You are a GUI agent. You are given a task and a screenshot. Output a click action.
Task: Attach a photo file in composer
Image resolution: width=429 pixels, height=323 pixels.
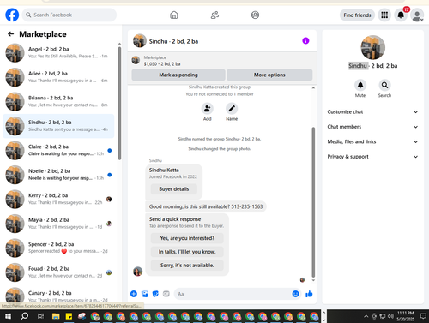[145, 294]
